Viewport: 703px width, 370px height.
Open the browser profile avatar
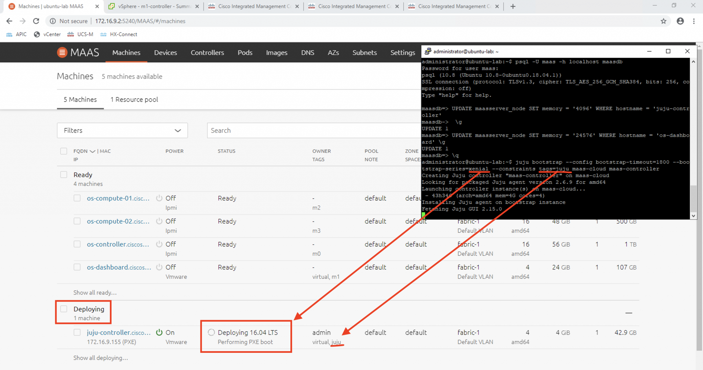(x=680, y=21)
